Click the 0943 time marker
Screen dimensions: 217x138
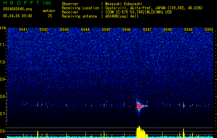[65, 30]
